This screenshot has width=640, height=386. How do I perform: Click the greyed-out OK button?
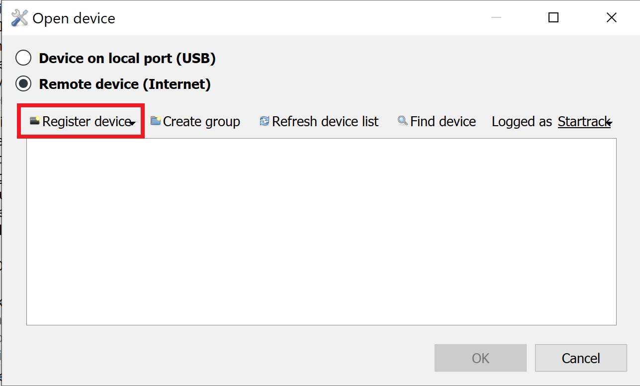(480, 358)
